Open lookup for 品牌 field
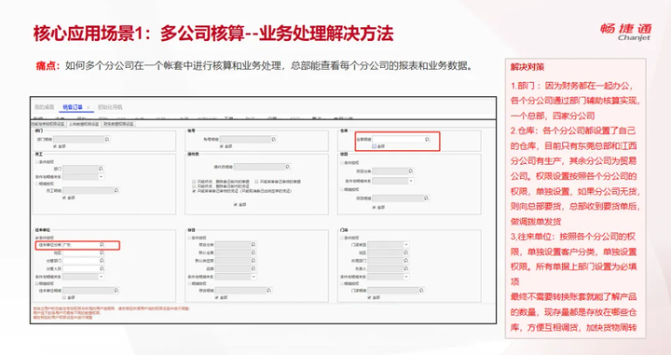The width and height of the screenshot is (671, 355). tap(253, 268)
